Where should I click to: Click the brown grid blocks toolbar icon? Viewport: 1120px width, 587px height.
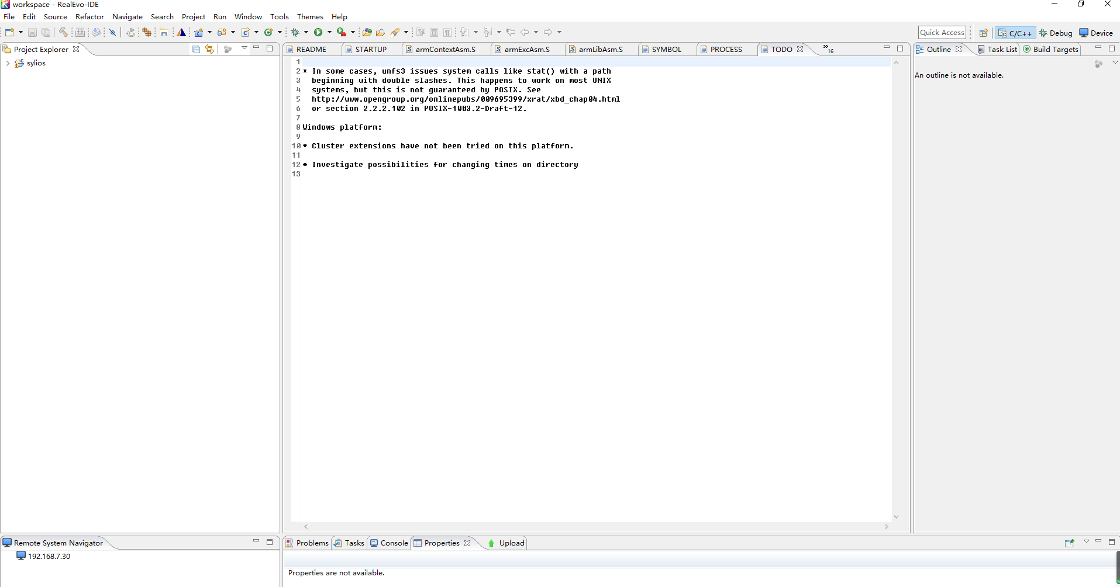coord(147,32)
